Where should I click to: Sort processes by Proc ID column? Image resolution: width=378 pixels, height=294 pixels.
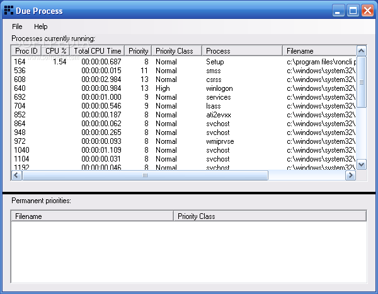coord(26,51)
